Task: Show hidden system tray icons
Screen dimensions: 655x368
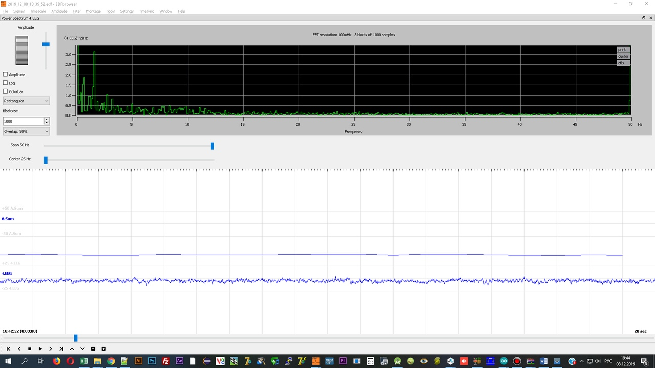Action: coord(581,361)
